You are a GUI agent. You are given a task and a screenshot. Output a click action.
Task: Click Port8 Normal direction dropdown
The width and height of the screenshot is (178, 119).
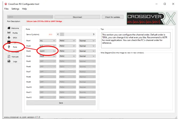click(x=87, y=77)
